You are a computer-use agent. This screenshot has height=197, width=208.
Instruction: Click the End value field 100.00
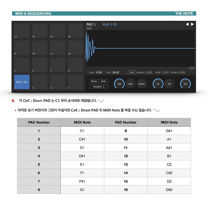coord(116,72)
